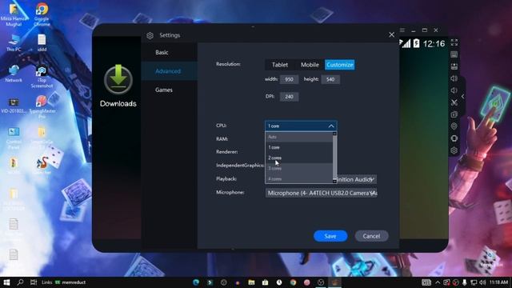The image size is (512, 288).
Task: Collapse the emulator sidebar with the arrow
Action: (x=462, y=97)
